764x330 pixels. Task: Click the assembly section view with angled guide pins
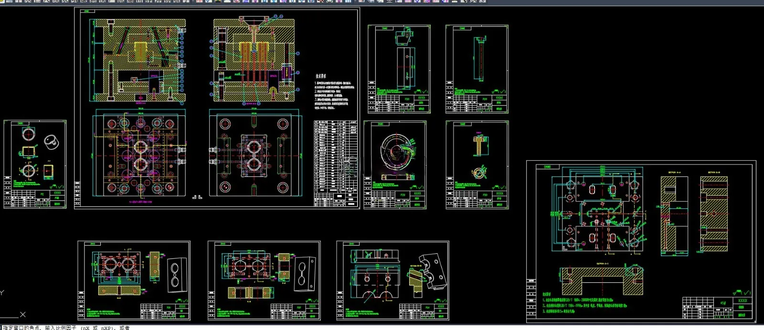(x=137, y=61)
